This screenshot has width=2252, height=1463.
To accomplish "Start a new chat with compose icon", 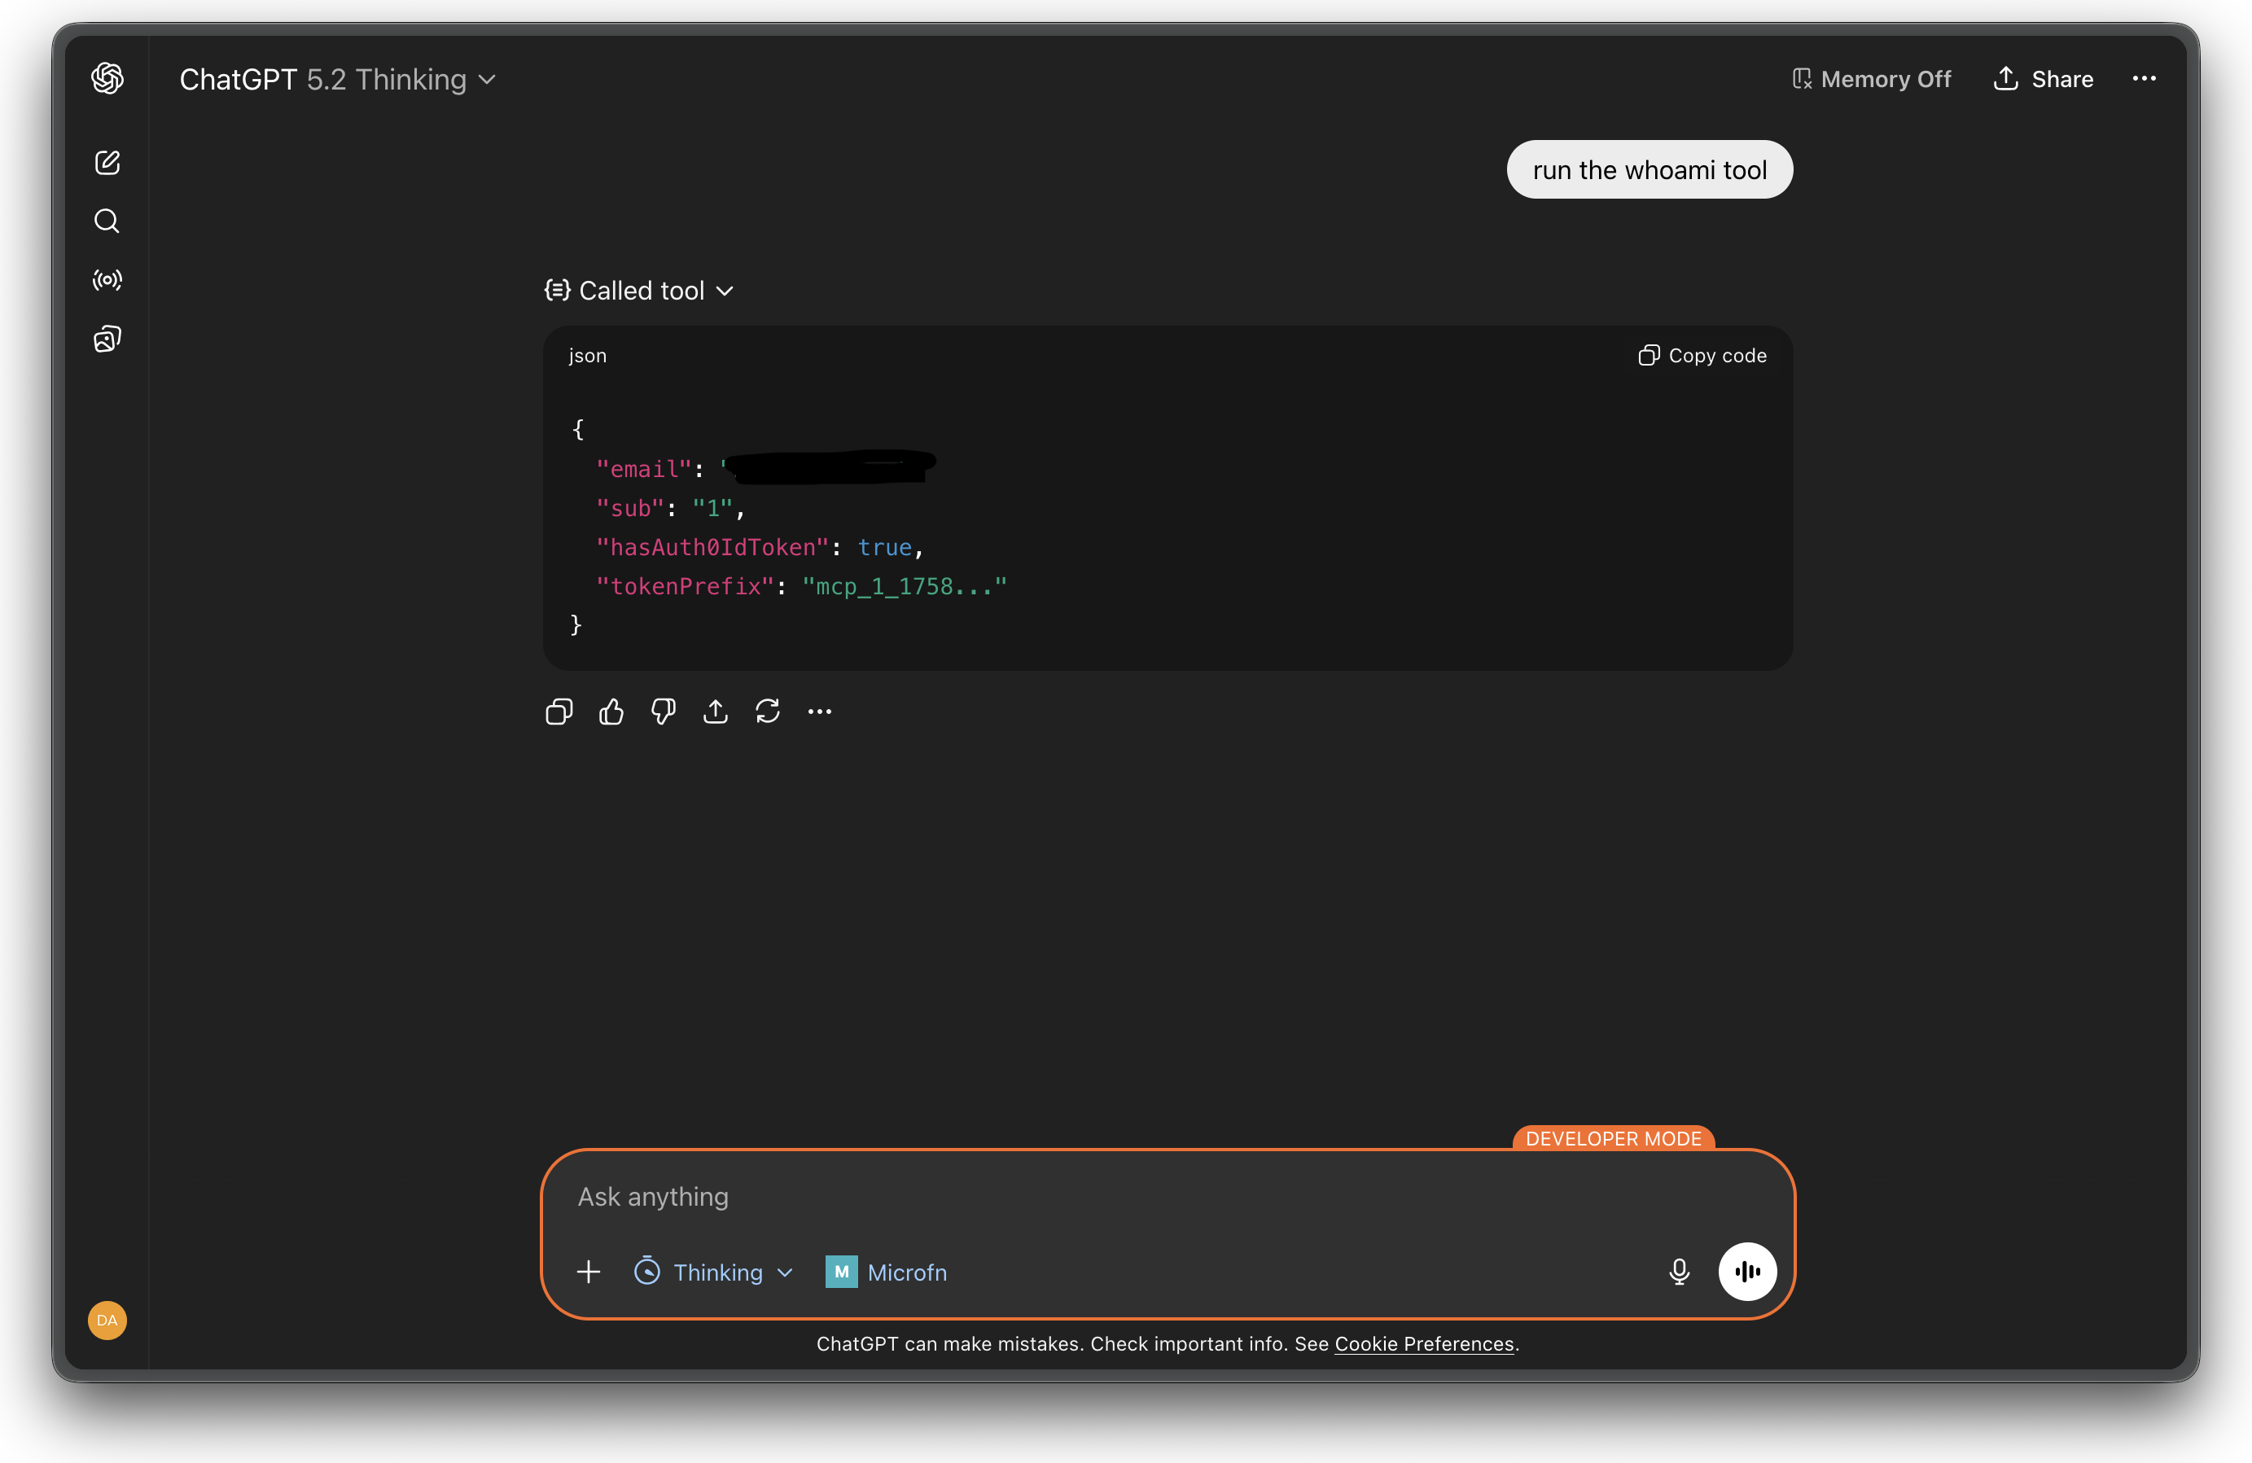I will (107, 163).
